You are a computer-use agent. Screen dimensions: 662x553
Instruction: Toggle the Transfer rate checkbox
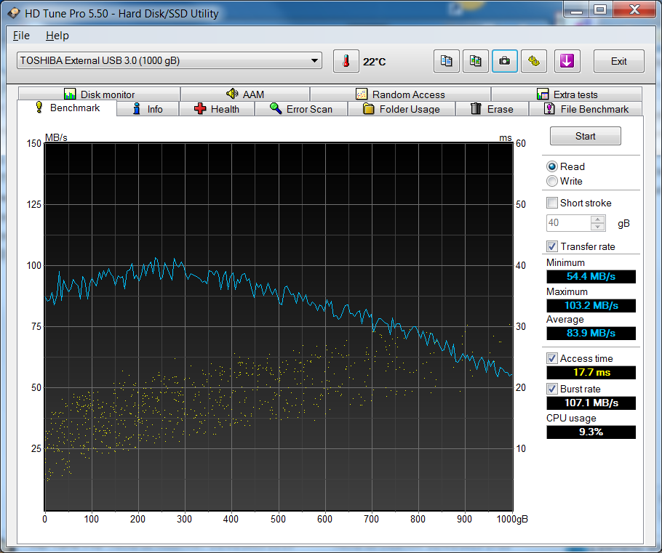tap(552, 246)
